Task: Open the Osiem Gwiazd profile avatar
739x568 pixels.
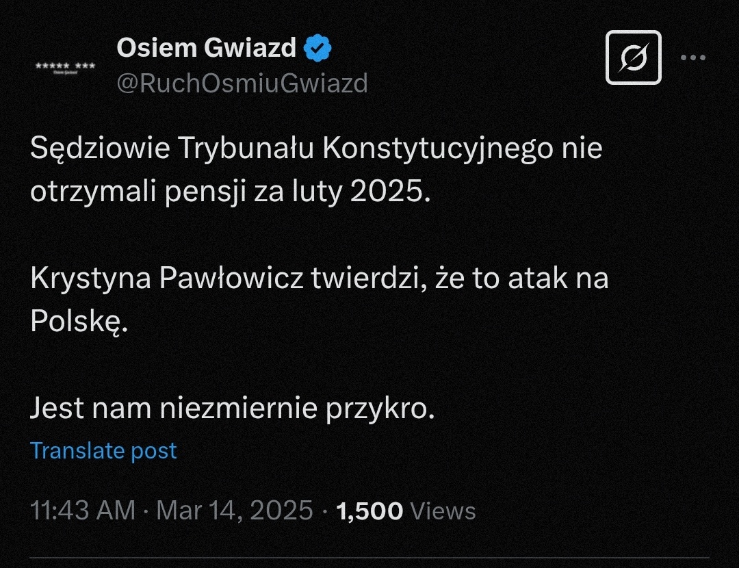Action: pyautogui.click(x=65, y=66)
